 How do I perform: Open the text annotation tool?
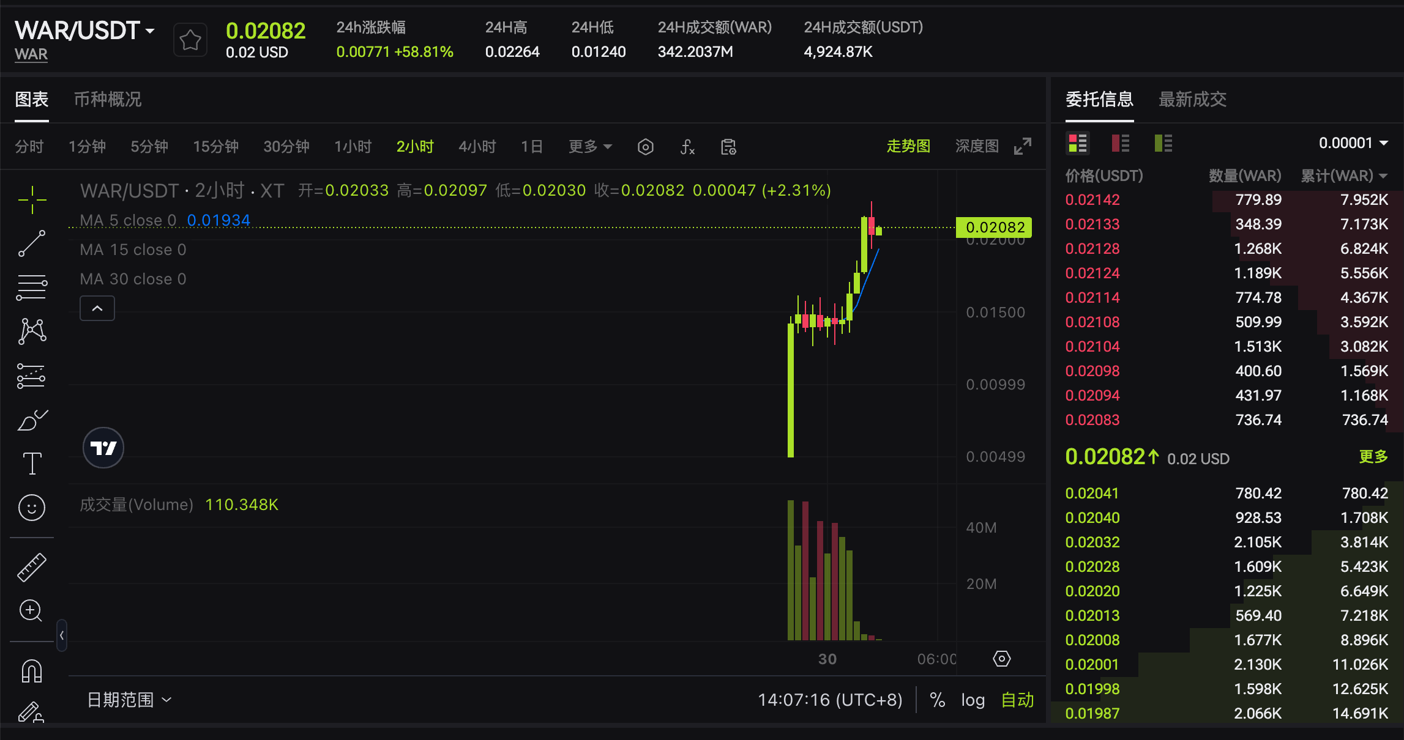pos(32,462)
